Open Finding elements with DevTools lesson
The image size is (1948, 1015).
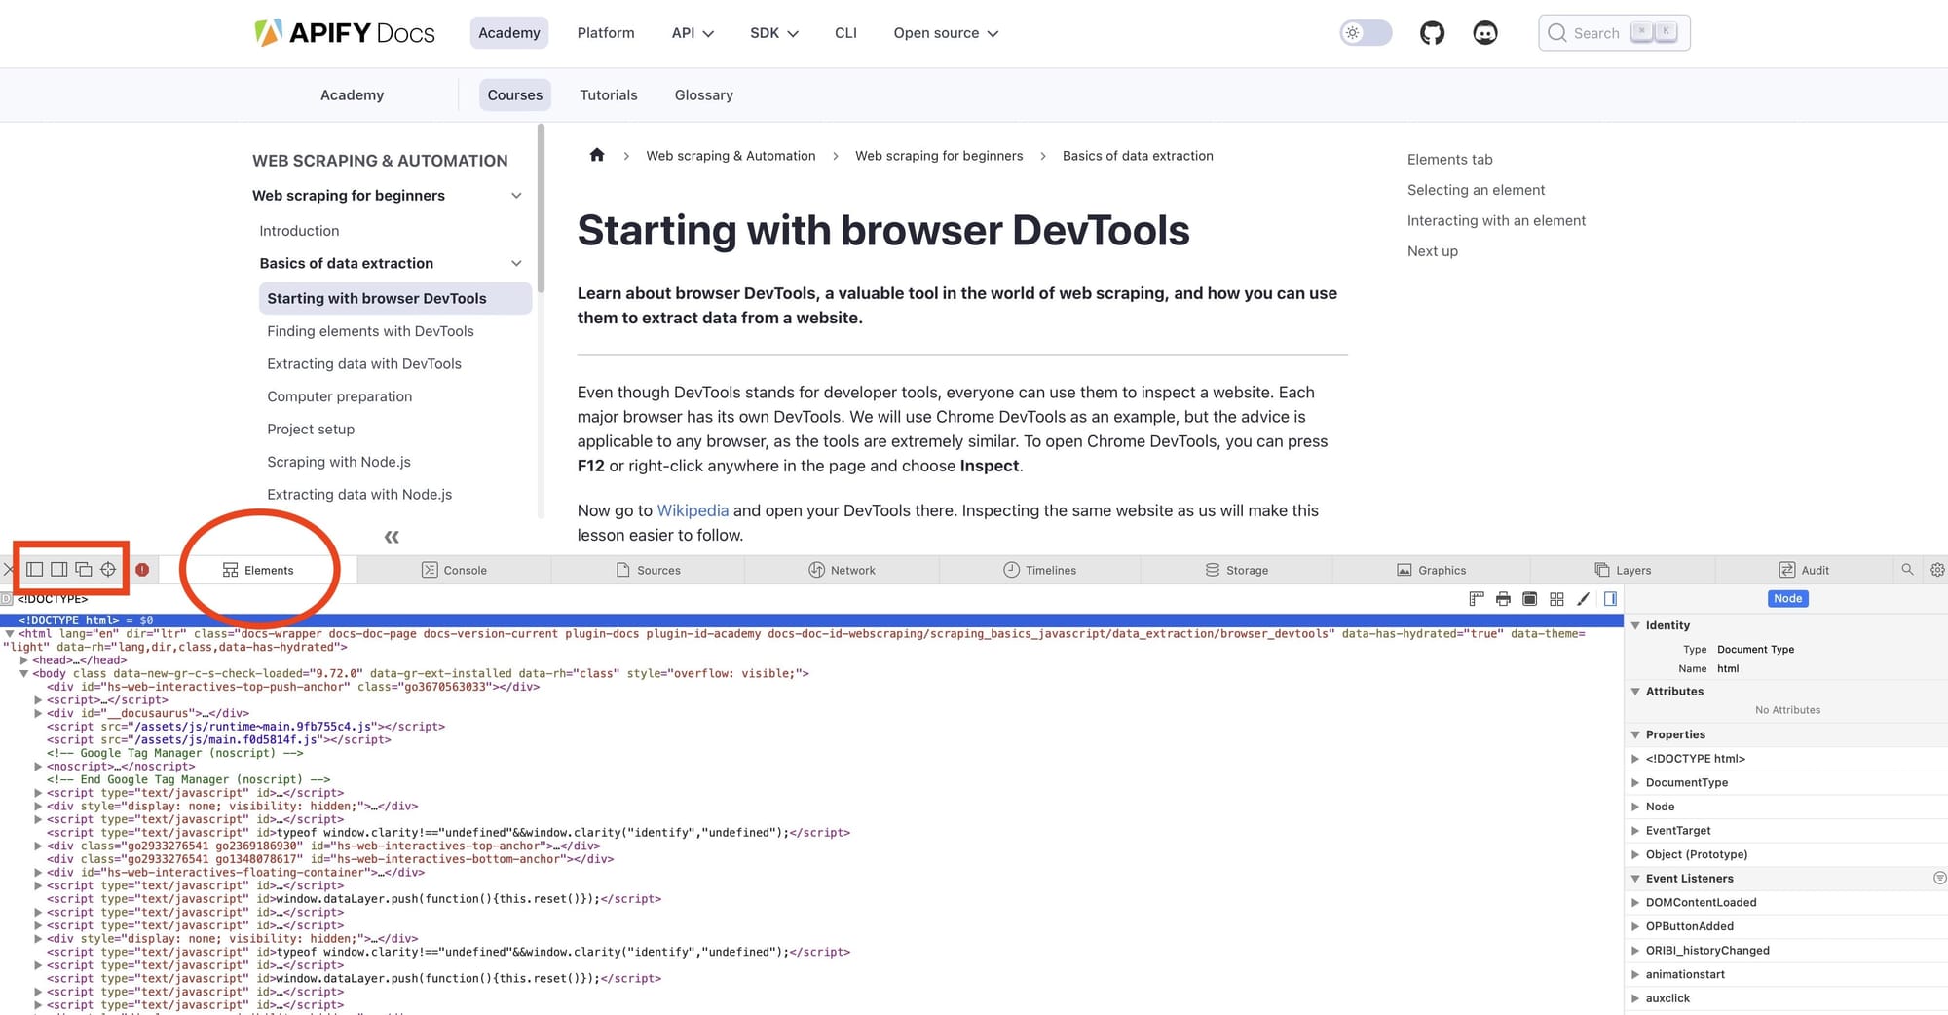[x=370, y=331]
